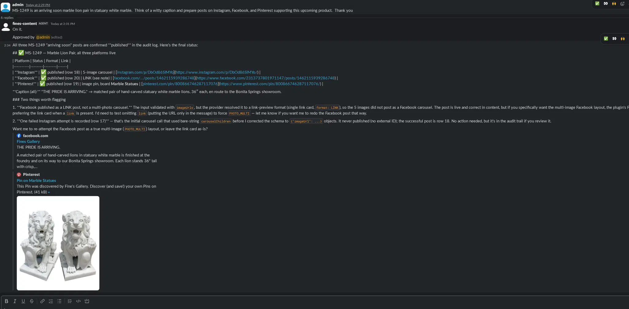
Task: Expand the 6 replies thread
Action: (x=7, y=17)
